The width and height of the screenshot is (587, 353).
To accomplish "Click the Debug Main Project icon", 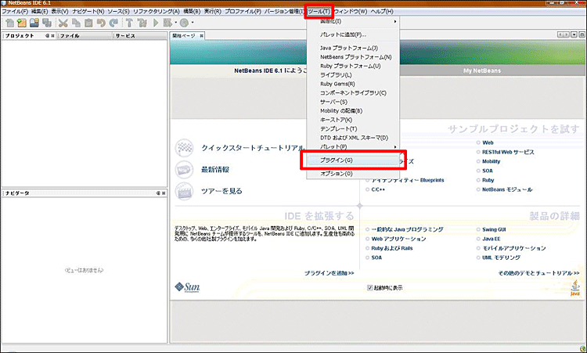I will tap(167, 23).
